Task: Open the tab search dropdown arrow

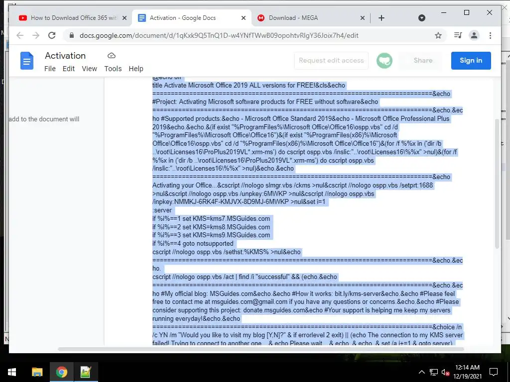Action: click(421, 18)
